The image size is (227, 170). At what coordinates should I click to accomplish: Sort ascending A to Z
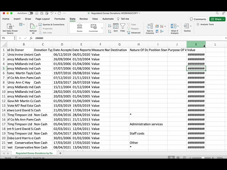click(x=110, y=26)
